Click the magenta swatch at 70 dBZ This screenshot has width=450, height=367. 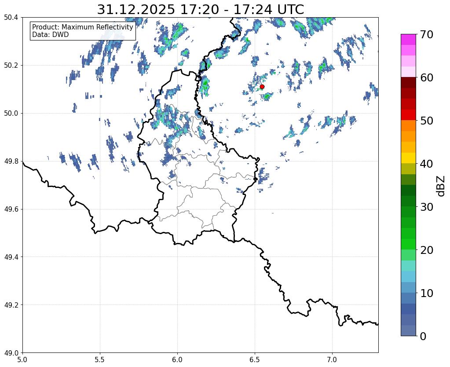(x=408, y=40)
